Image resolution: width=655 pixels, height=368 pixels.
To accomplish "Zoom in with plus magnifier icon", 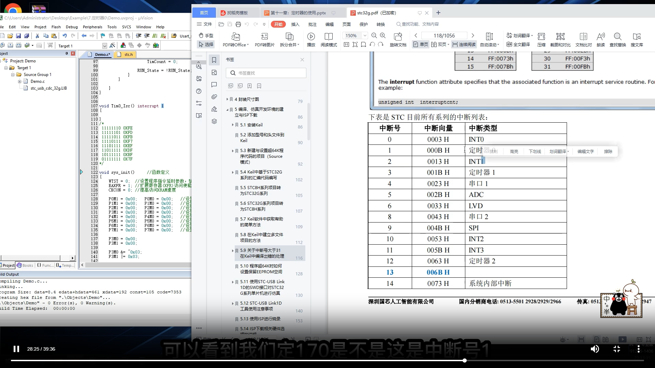I will (x=383, y=35).
